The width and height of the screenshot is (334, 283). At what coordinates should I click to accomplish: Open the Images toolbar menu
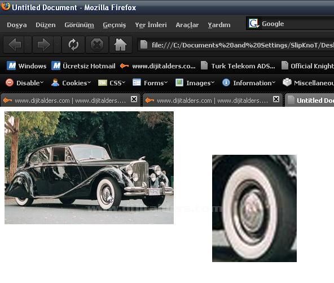point(195,82)
